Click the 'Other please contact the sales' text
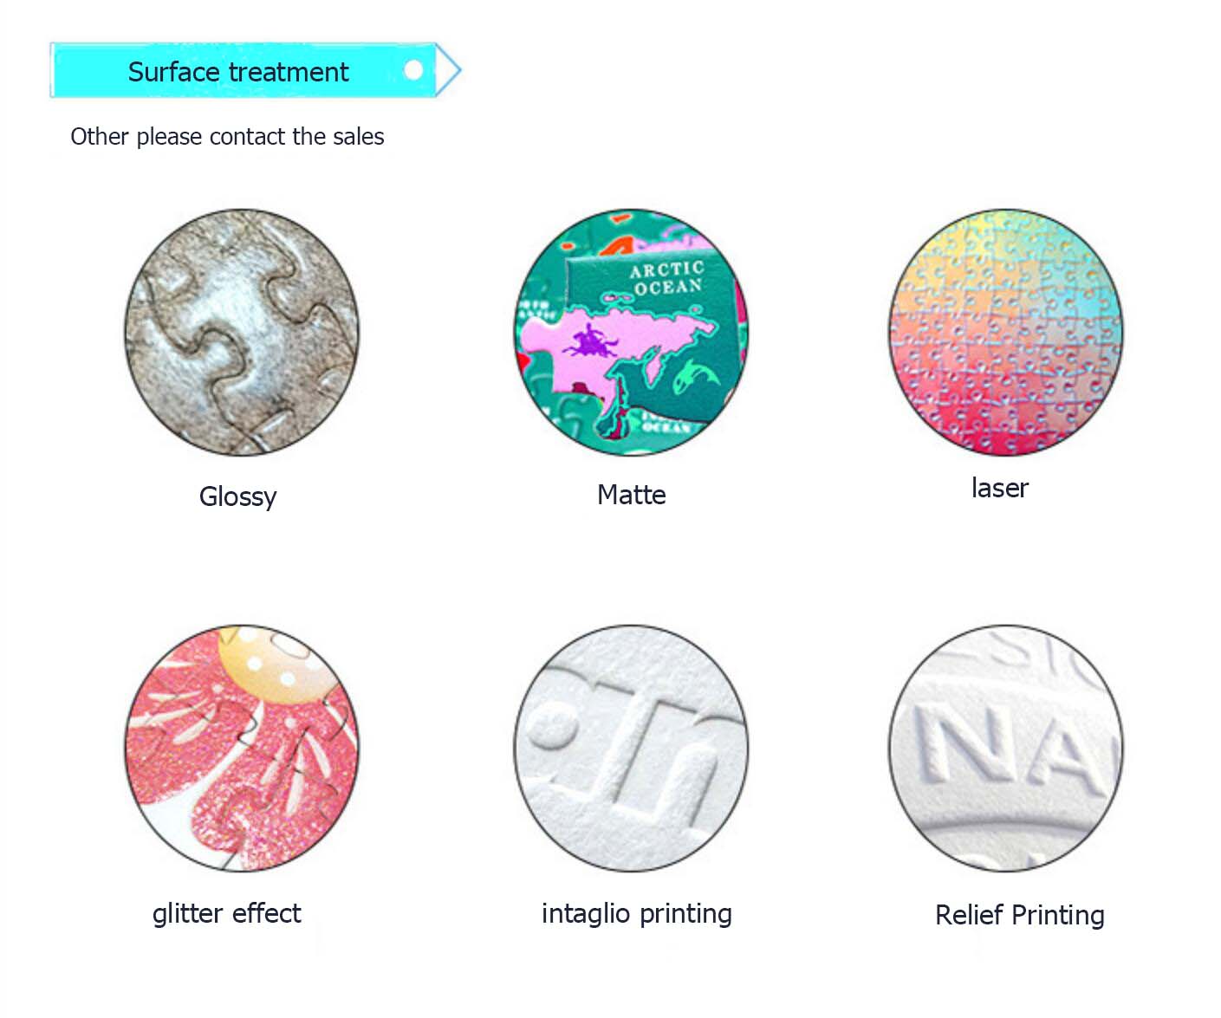The image size is (1221, 1018). point(227,137)
